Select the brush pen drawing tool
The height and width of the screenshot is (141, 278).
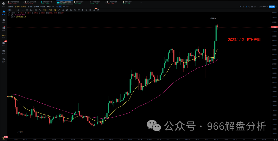pyautogui.click(x=63, y=10)
